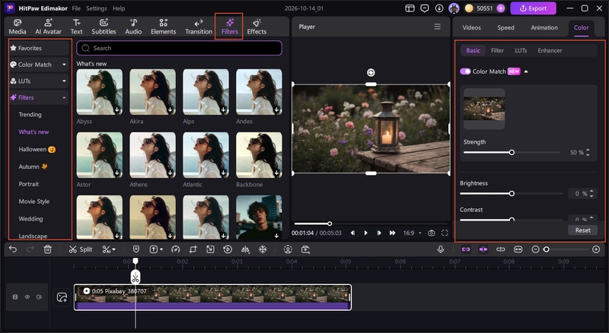The image size is (609, 333).
Task: Open the File menu
Action: point(76,8)
